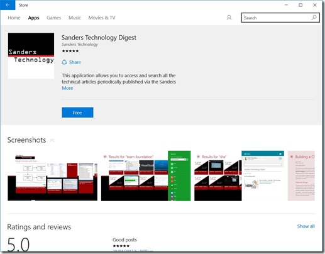Open the Sanders Technology publisher link
This screenshot has height=254, width=325.
[x=80, y=45]
